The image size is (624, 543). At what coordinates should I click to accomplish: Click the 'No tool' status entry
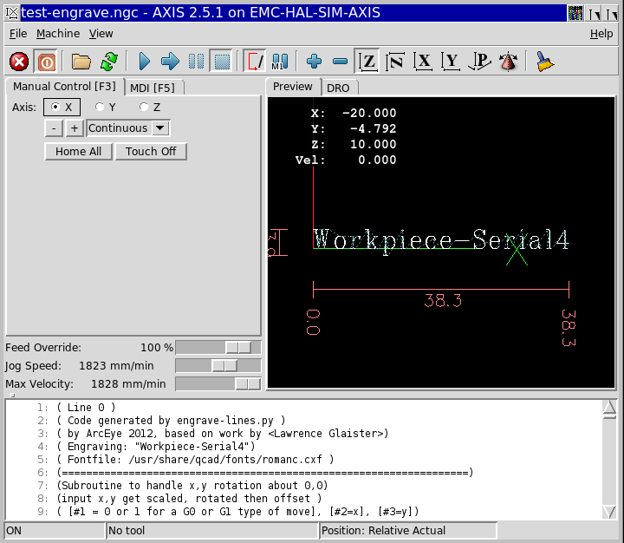pos(212,531)
